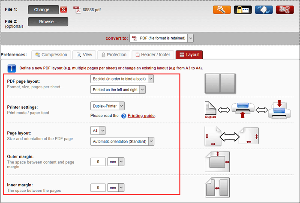Image resolution: width=300 pixels, height=203 pixels.
Task: Open the Printed on the left and right dropdown
Action: (118, 90)
